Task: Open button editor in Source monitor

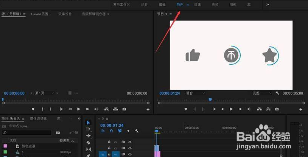Action: click(x=148, y=109)
